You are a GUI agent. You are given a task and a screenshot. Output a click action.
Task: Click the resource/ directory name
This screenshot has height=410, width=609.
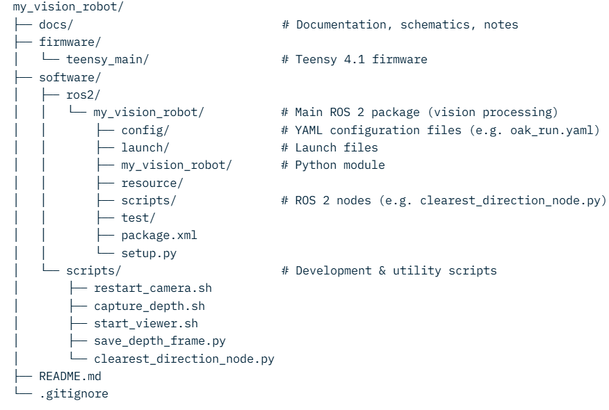click(152, 183)
